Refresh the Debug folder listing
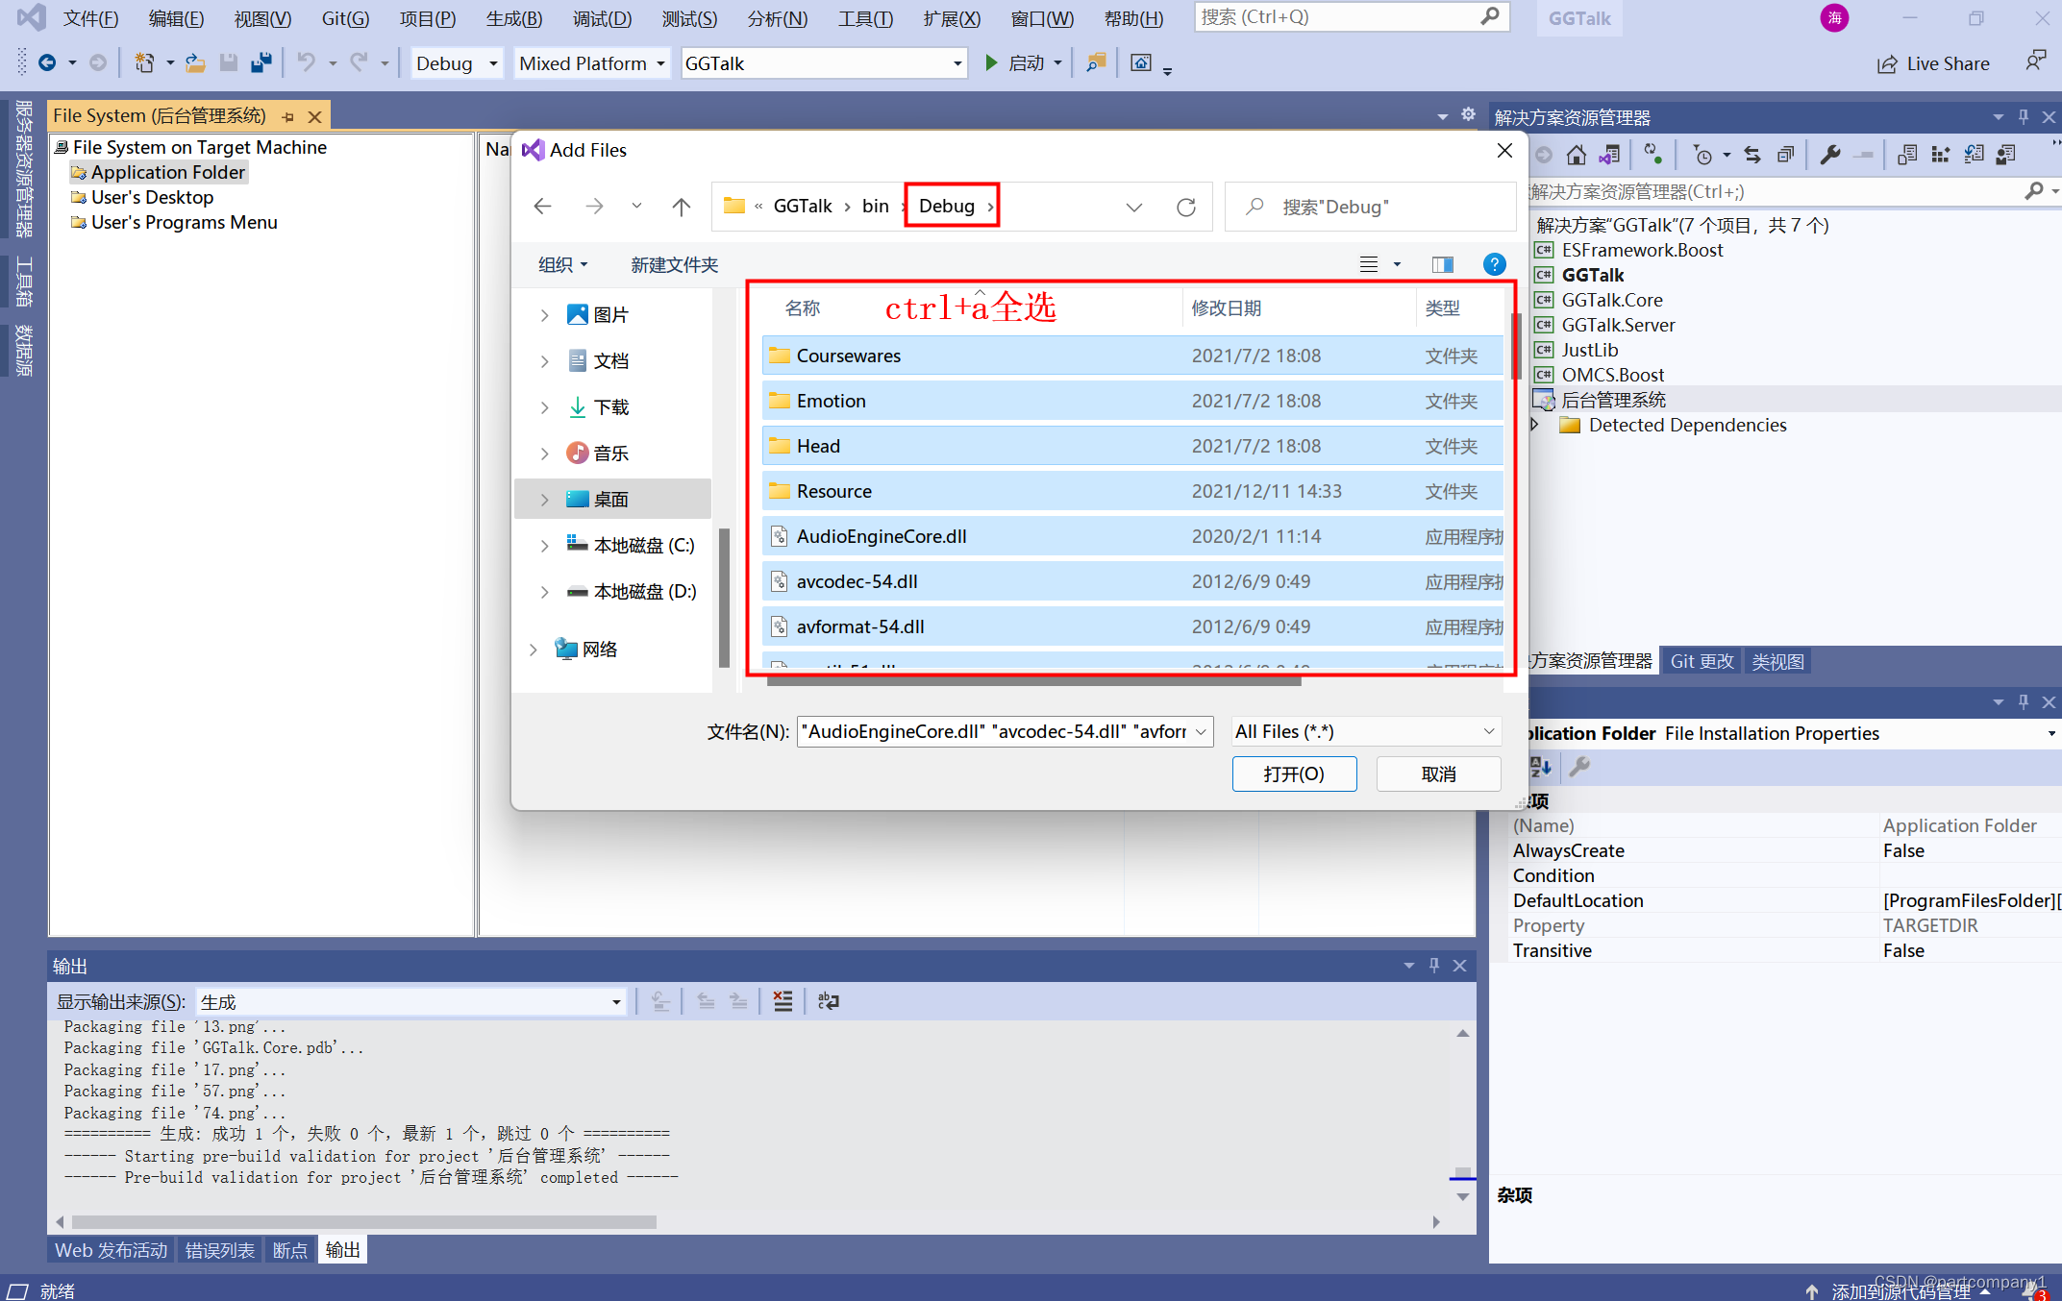The width and height of the screenshot is (2062, 1301). click(1186, 207)
